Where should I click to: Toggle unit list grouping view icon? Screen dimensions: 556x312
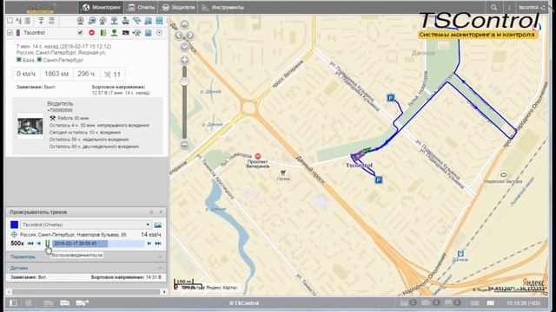pos(27,21)
